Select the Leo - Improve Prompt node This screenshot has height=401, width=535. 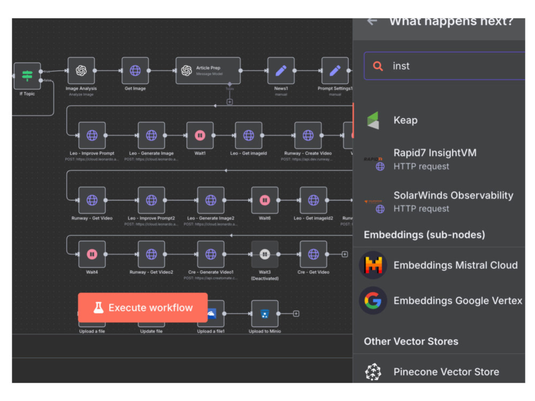pyautogui.click(x=92, y=135)
